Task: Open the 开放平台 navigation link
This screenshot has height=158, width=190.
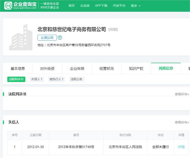Action: 119,6
